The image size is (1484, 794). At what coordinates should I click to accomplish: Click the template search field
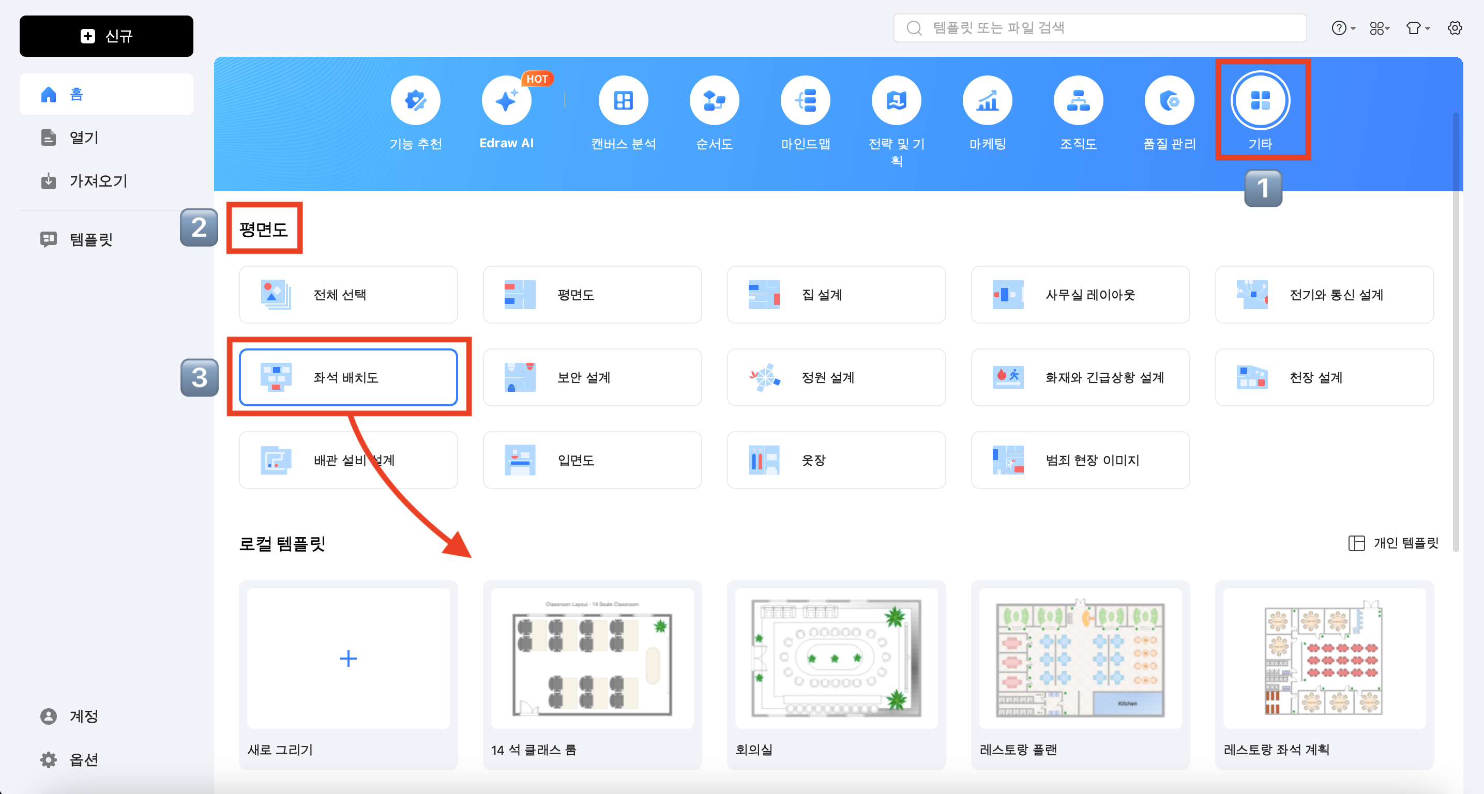(1100, 27)
